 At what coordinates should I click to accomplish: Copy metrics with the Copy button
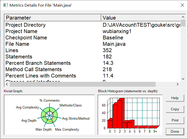[x=175, y=109]
